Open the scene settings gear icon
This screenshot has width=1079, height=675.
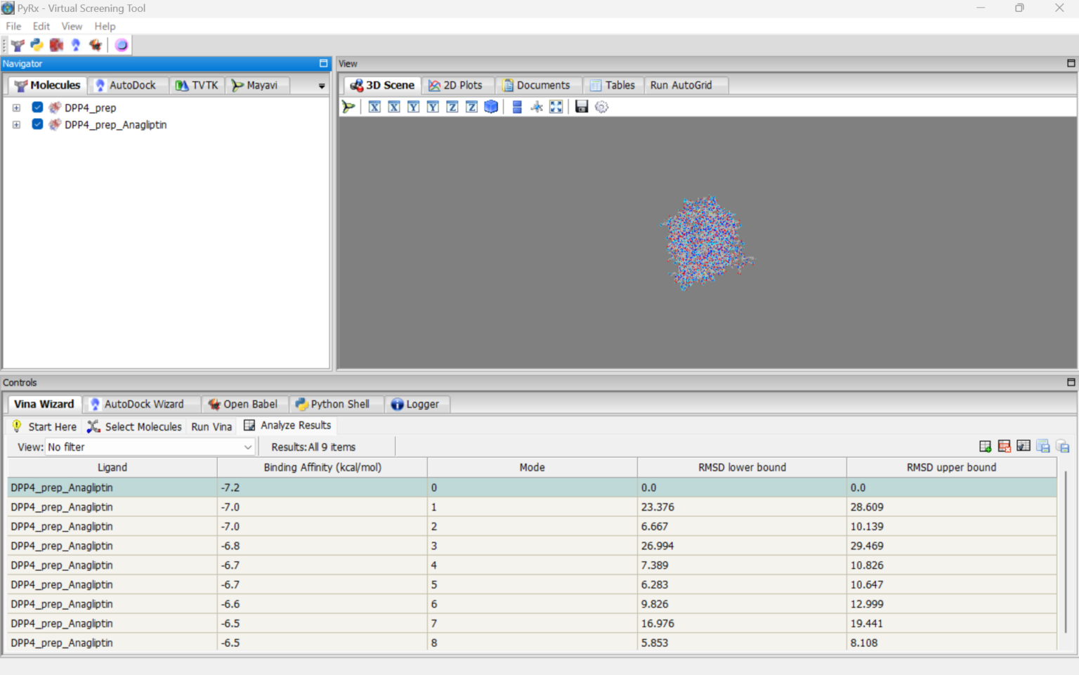click(x=601, y=107)
